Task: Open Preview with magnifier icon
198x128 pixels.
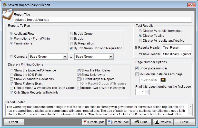Action: click(x=163, y=122)
